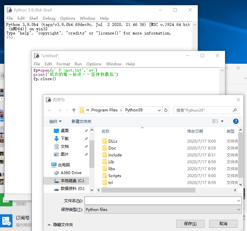The image size is (247, 231).
Task: Open Debug menu in Python Shell window
Action: [x=49, y=18]
